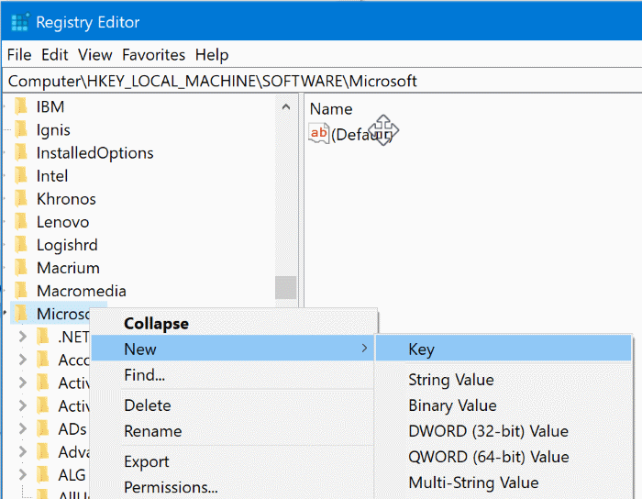Screen dimensions: 642x499
Task: Choose Permissions... in the context menu
Action: [x=233, y=487]
